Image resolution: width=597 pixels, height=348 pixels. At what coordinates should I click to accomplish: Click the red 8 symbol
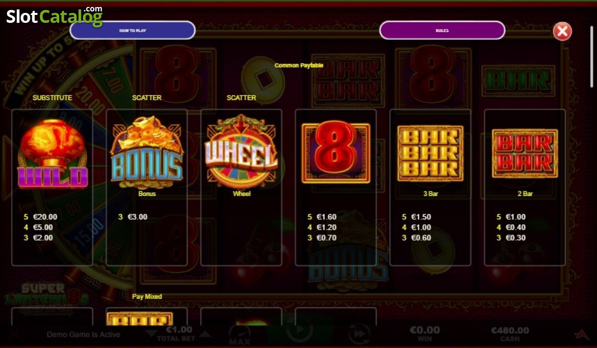pos(336,153)
